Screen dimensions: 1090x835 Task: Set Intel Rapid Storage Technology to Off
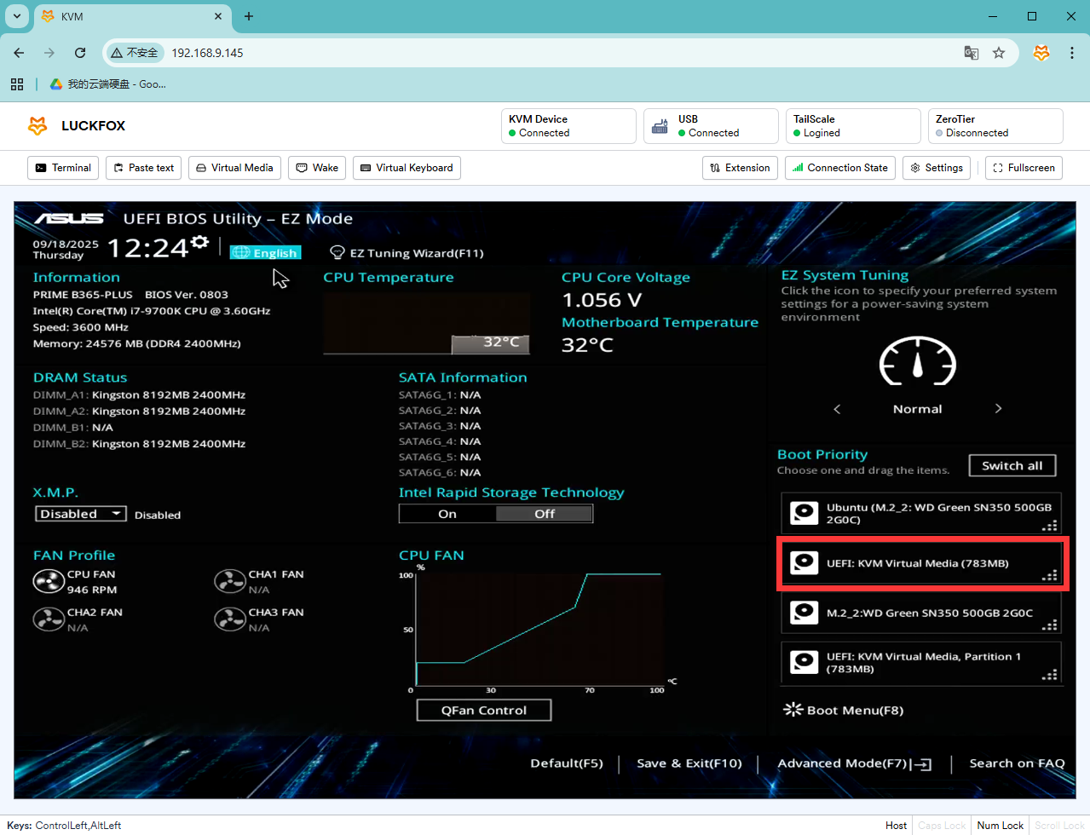point(544,514)
